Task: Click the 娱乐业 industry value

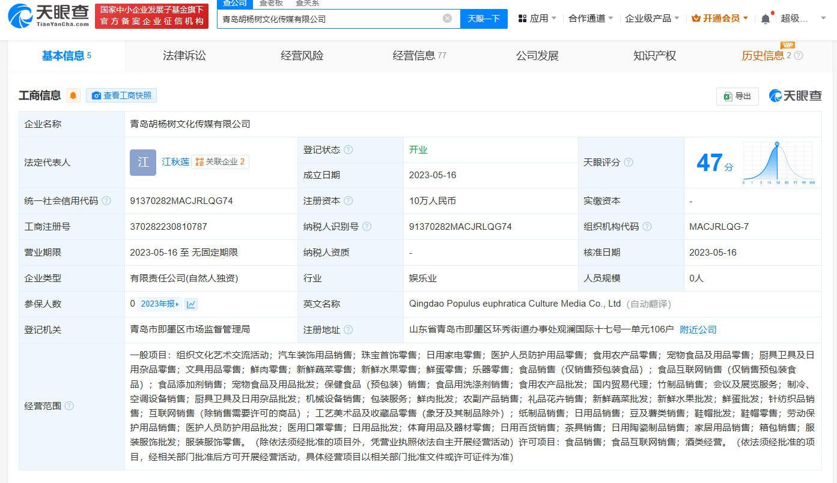Action: pos(423,278)
